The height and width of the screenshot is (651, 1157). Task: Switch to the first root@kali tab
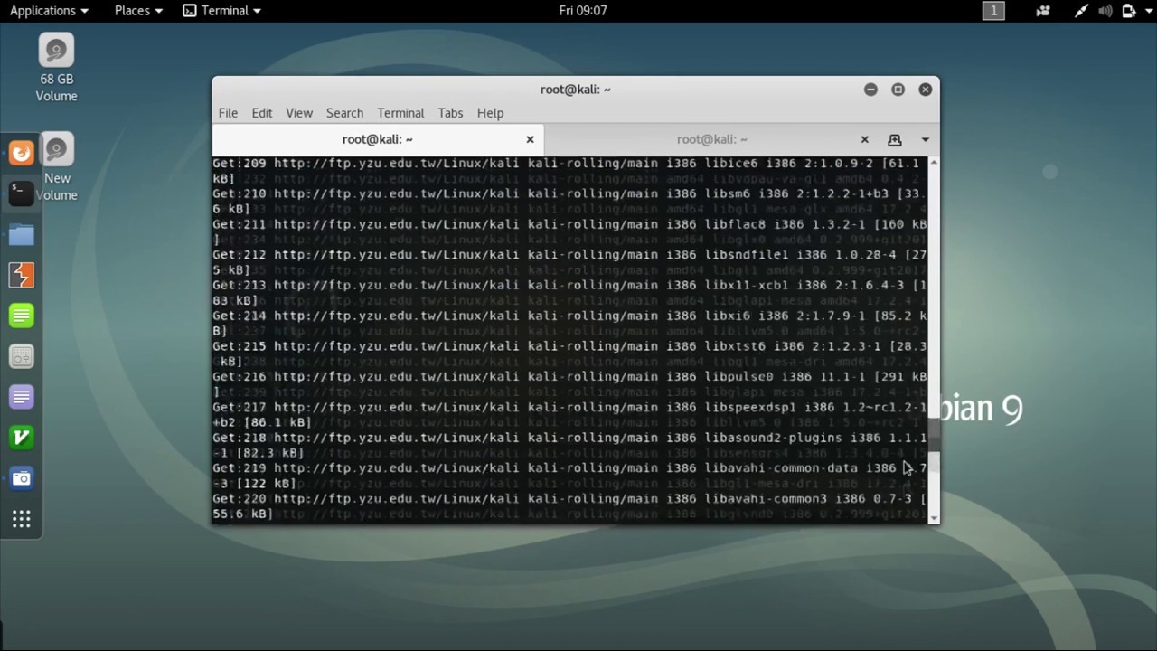point(378,139)
